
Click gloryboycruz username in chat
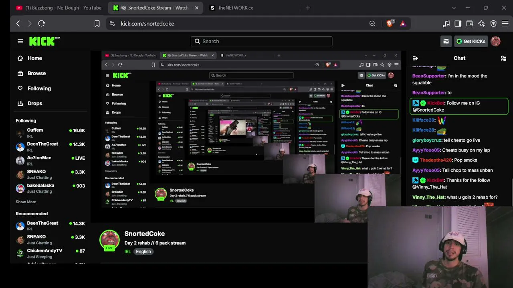pyautogui.click(x=427, y=140)
